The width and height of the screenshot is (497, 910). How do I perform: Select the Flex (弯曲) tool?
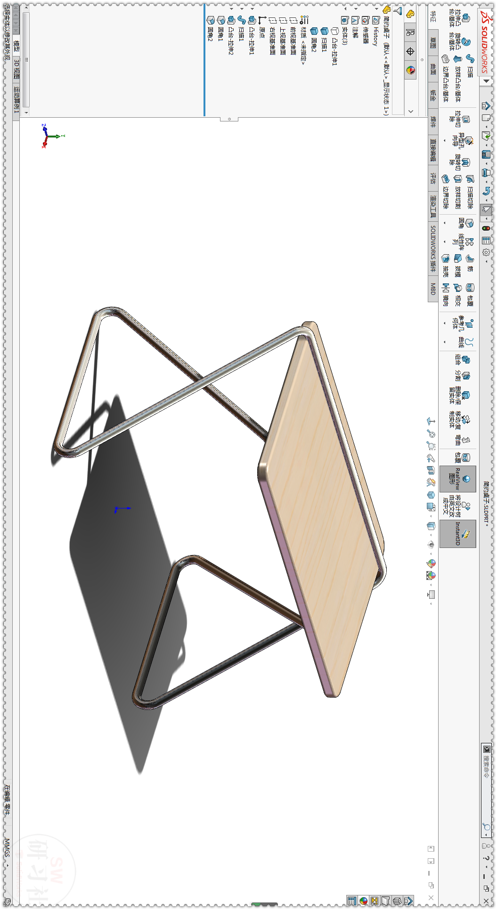coord(462,440)
